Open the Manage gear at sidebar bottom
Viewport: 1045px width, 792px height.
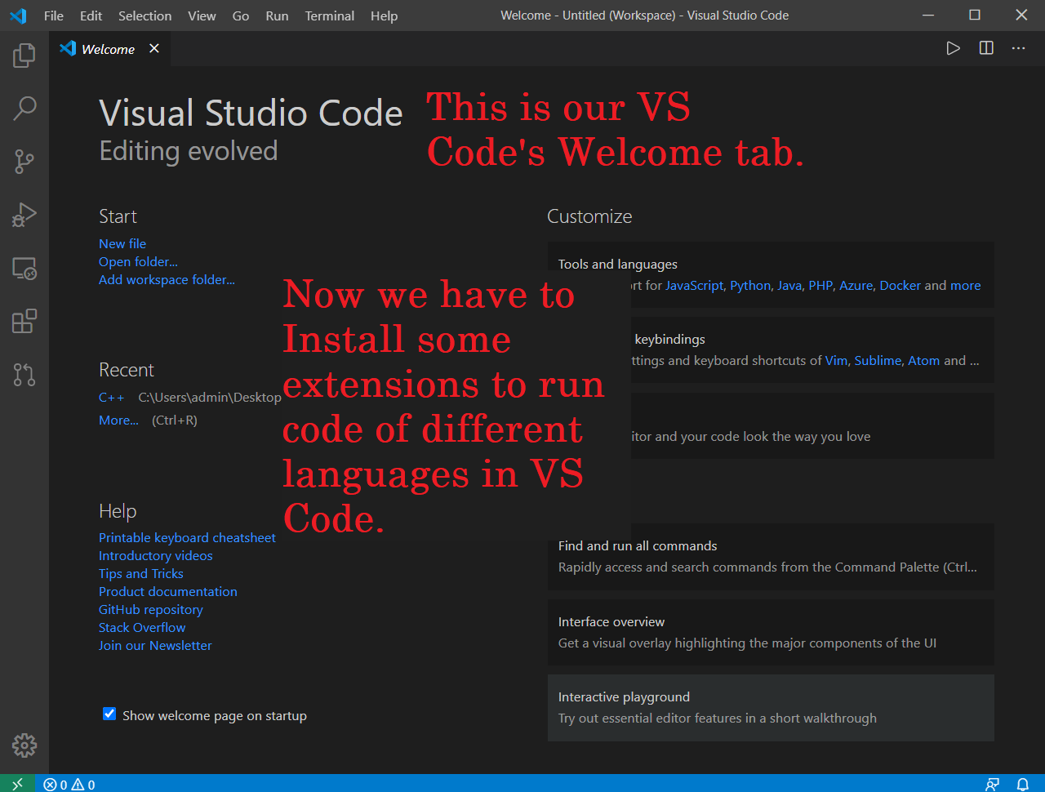pos(24,745)
